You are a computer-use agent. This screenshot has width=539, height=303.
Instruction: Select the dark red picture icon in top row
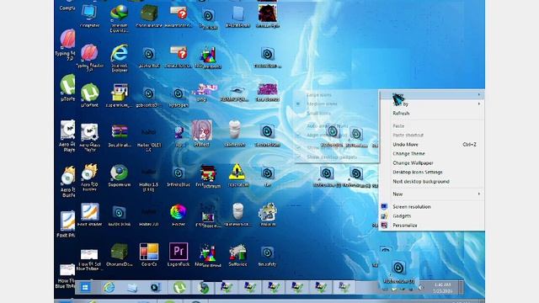(x=268, y=16)
